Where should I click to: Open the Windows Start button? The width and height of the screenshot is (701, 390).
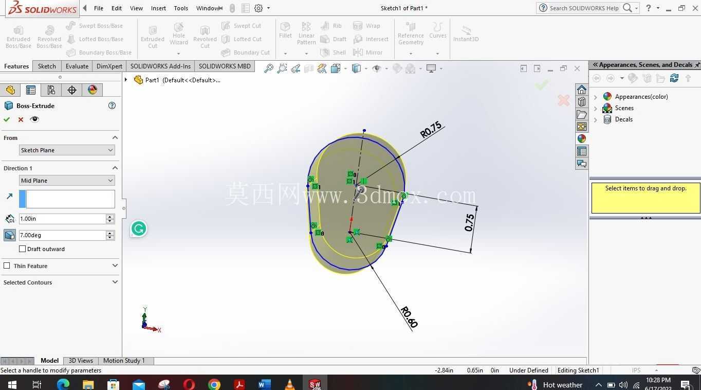pos(12,384)
